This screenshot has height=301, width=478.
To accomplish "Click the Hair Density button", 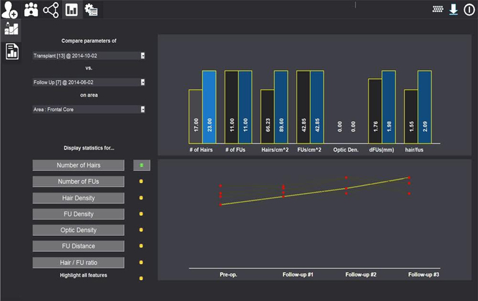I will pos(78,198).
